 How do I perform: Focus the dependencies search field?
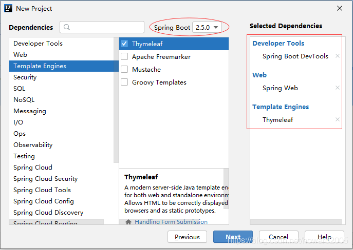point(102,27)
